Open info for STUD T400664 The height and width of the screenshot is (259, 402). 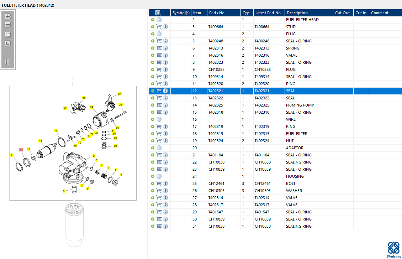tap(165, 27)
